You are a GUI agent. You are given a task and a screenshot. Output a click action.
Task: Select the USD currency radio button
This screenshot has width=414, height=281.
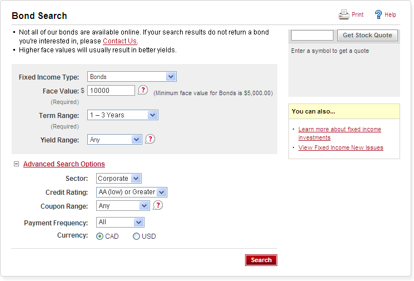[x=137, y=236]
